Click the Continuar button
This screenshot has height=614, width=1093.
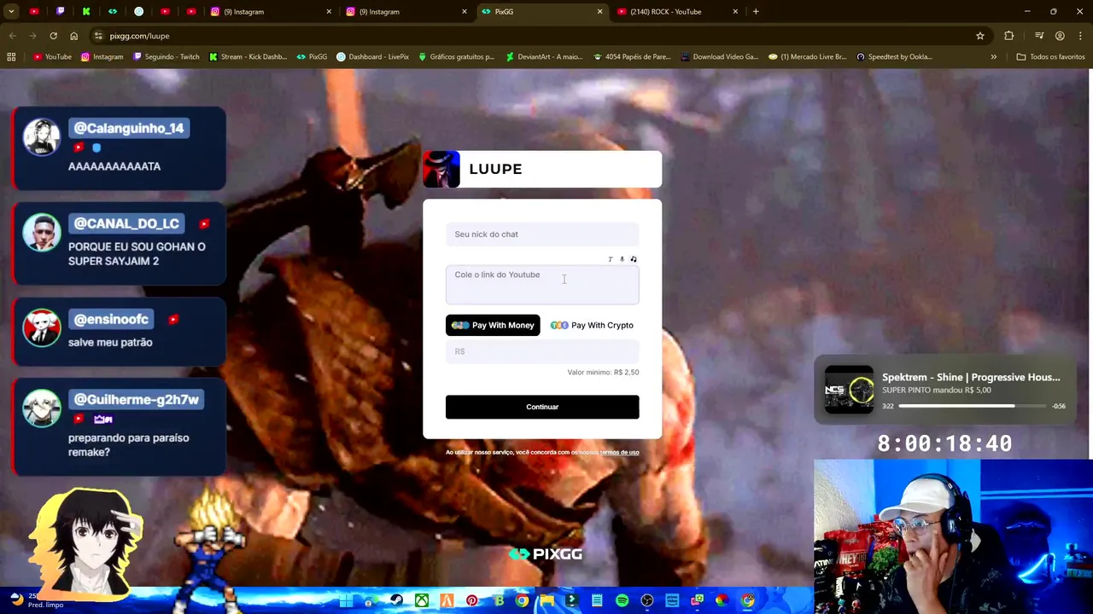(x=542, y=407)
